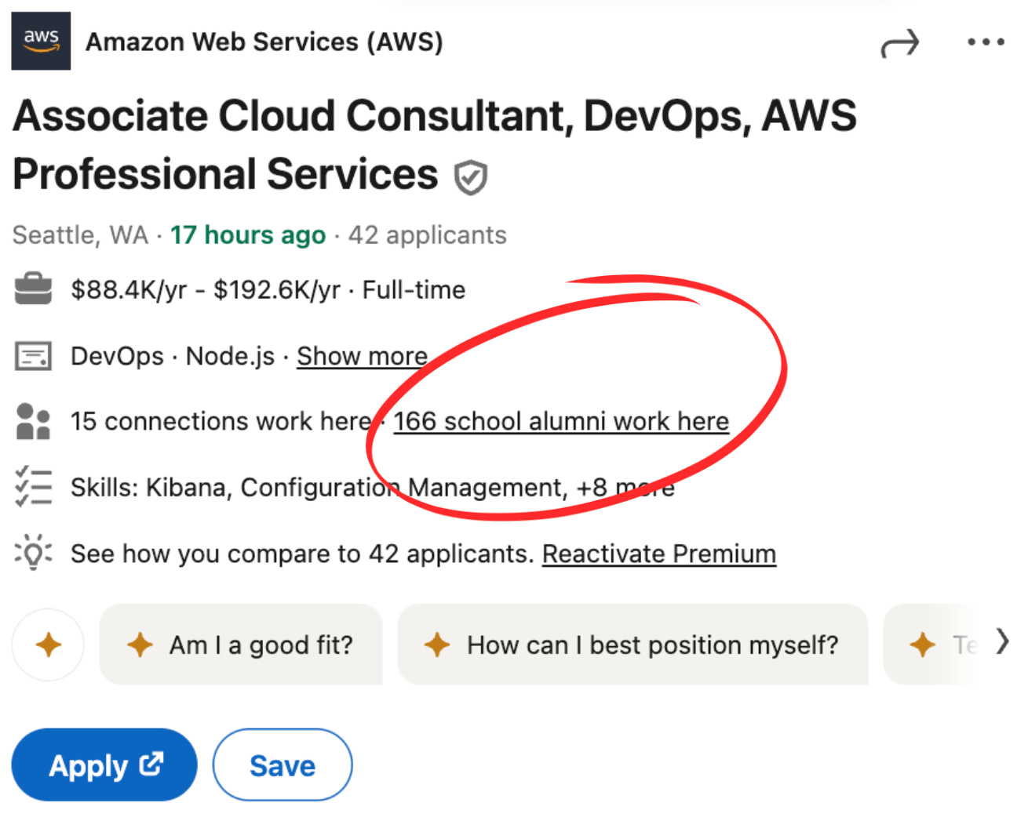Click the 17 hours ago posting time
Image resolution: width=1028 pixels, height=817 pixels.
tap(248, 235)
